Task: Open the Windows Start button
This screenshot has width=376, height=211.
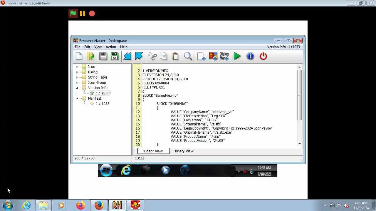Action: [8, 205]
